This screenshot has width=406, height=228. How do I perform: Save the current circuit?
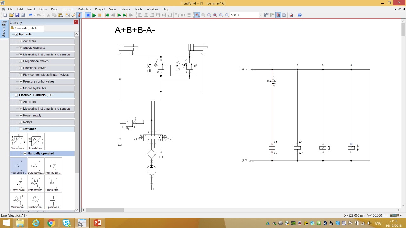tap(17, 15)
